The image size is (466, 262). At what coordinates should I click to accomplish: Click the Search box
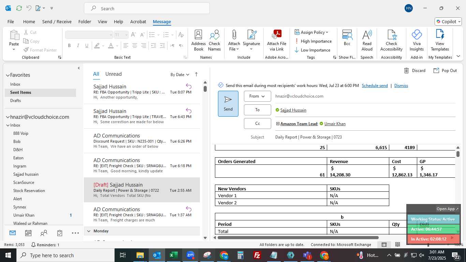tap(147, 9)
